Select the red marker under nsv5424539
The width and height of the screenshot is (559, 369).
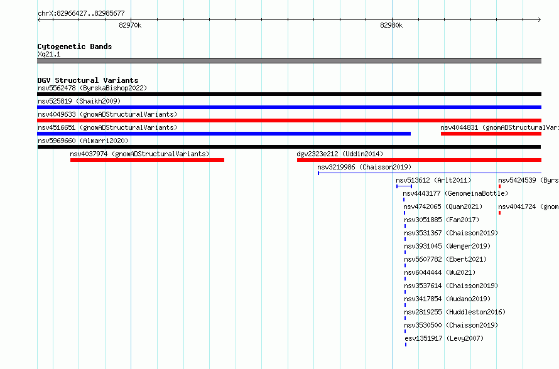[499, 186]
